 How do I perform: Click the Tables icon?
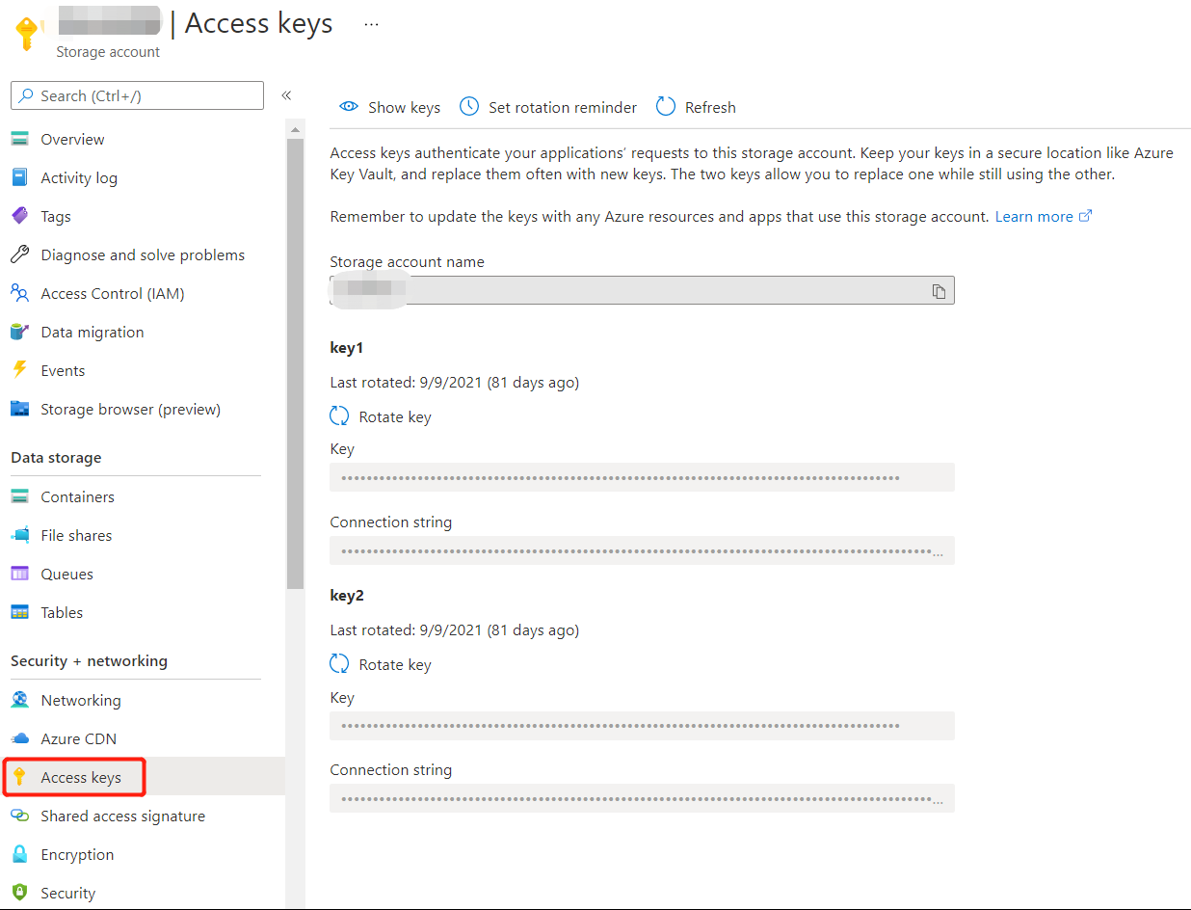coord(19,612)
